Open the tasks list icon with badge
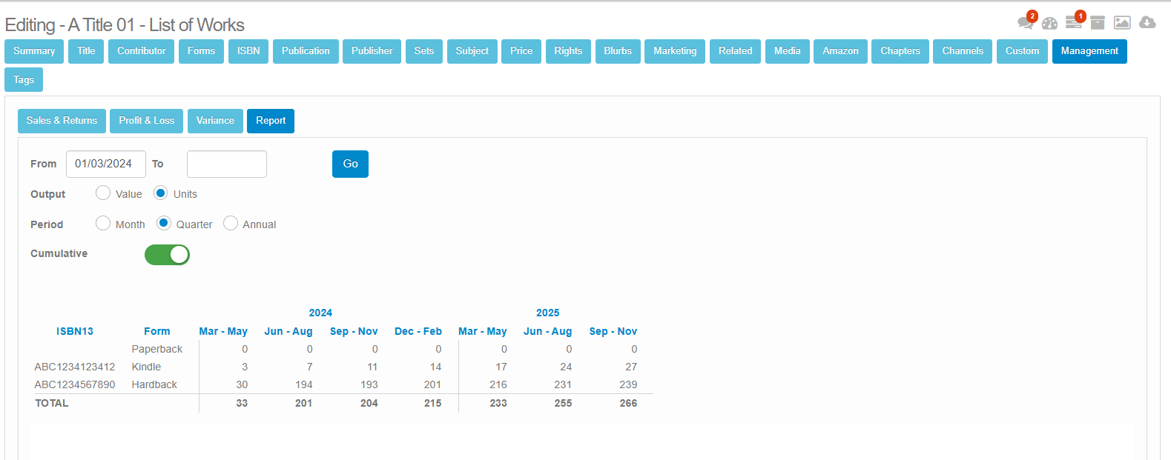This screenshot has width=1171, height=460. pyautogui.click(x=1073, y=23)
